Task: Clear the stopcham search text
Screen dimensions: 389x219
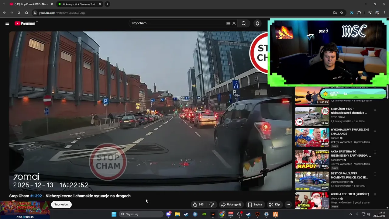Action: (234, 23)
